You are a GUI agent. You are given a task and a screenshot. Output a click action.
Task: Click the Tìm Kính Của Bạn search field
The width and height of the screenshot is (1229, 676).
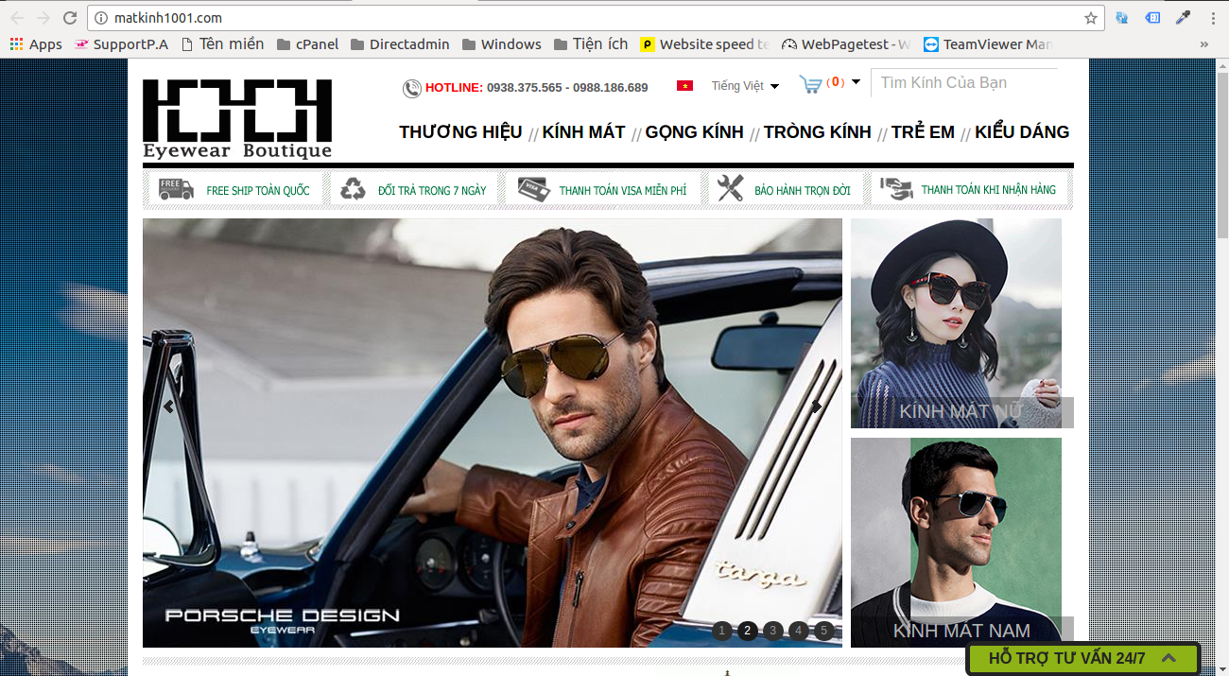pyautogui.click(x=964, y=82)
